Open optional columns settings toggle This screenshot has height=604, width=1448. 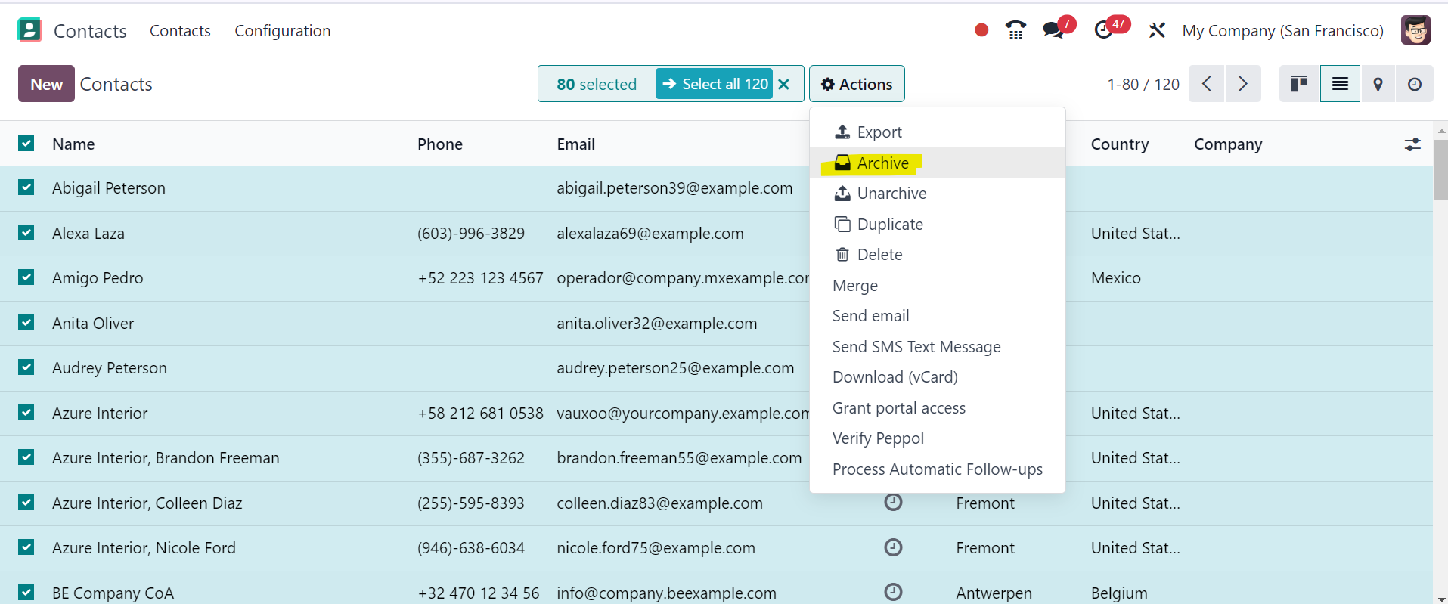coord(1412,144)
